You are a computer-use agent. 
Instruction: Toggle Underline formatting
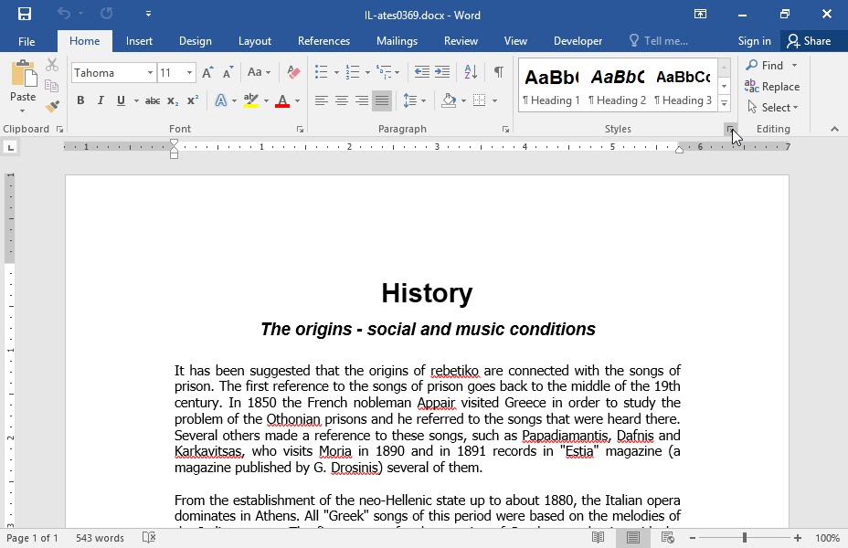(x=121, y=100)
